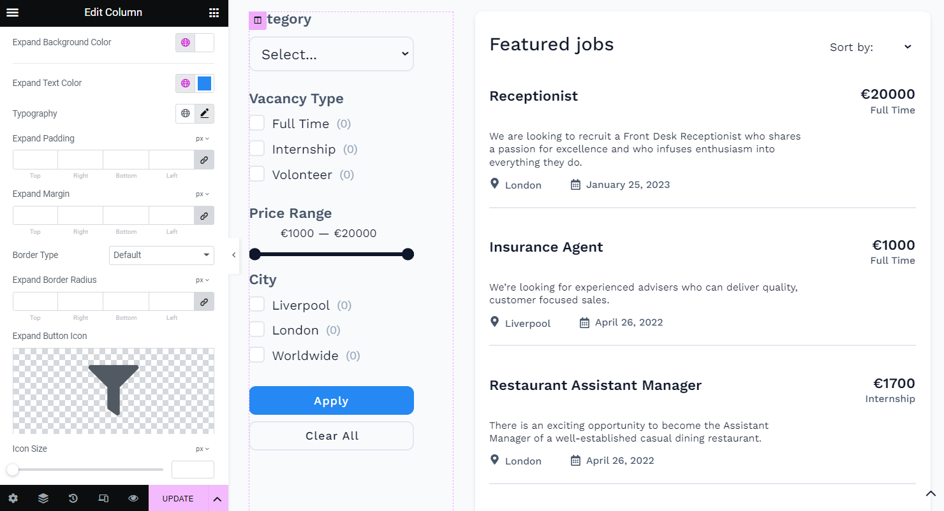Open revision history icon

click(x=73, y=498)
